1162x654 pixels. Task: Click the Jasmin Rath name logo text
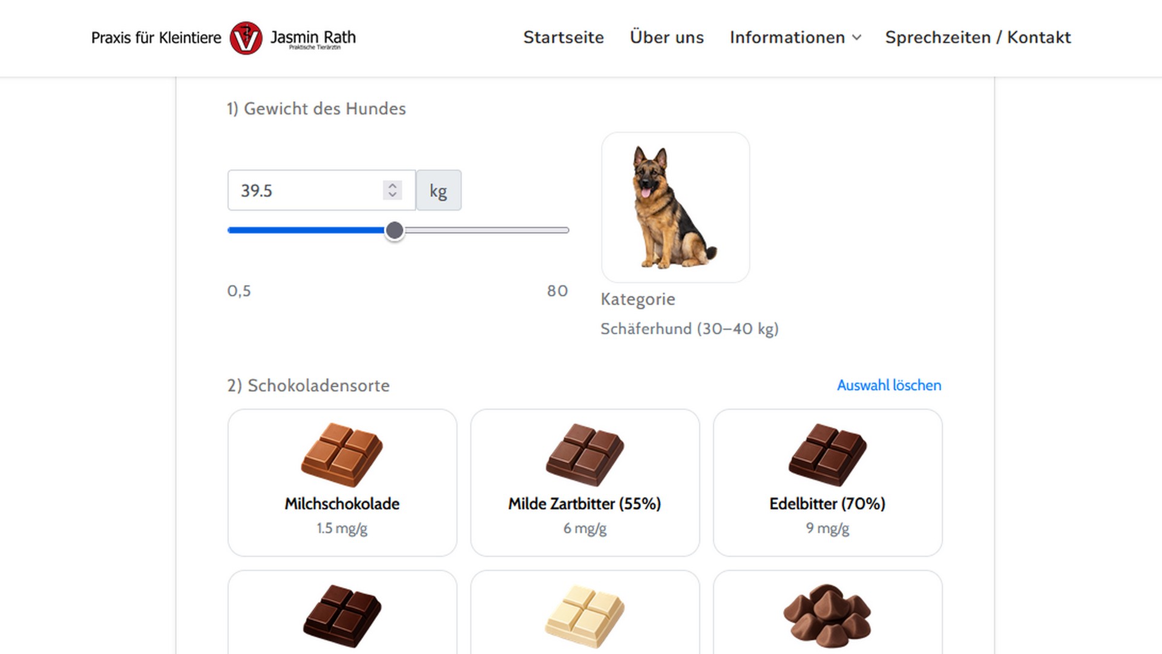coord(313,39)
